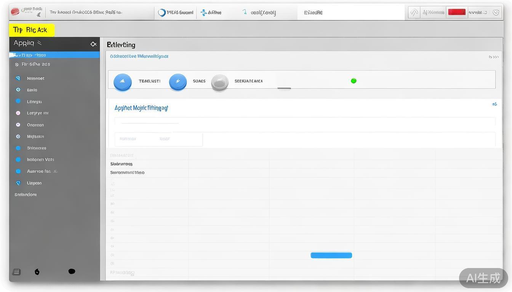Open the highlighted yellow Tlp Ric Ack tab
512x292 pixels.
(32, 30)
